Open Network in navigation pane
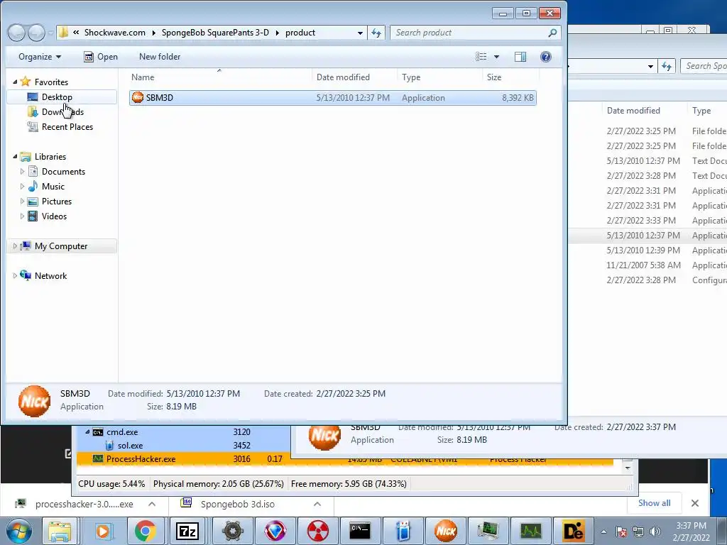The height and width of the screenshot is (545, 727). pyautogui.click(x=50, y=276)
